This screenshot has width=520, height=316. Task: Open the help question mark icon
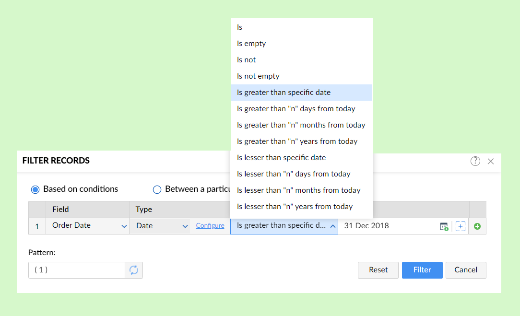(475, 161)
